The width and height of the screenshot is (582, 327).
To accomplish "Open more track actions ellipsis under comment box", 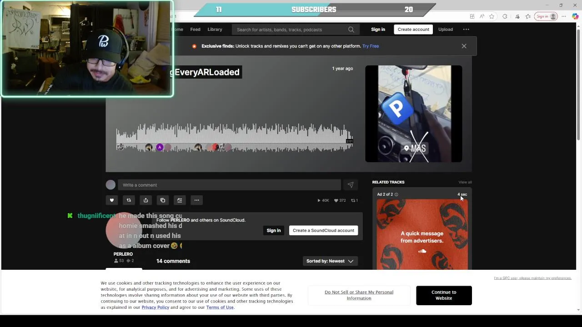I will 196,200.
